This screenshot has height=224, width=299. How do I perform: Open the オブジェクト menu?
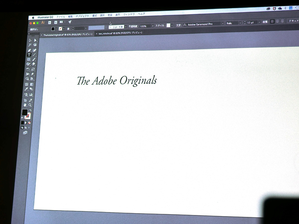82,16
